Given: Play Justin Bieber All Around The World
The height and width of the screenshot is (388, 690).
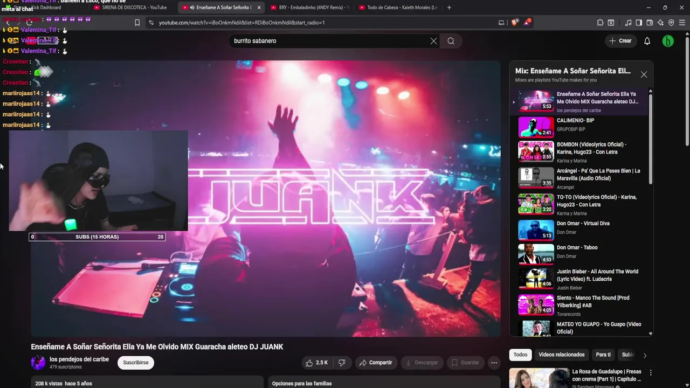Looking at the screenshot, I should pyautogui.click(x=579, y=279).
